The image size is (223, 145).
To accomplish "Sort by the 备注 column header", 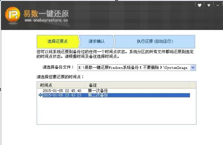I will (138, 85).
